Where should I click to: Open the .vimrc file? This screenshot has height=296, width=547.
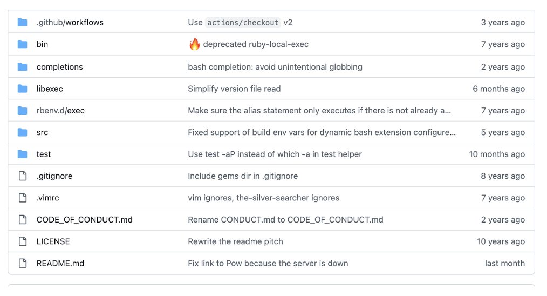[x=48, y=198]
